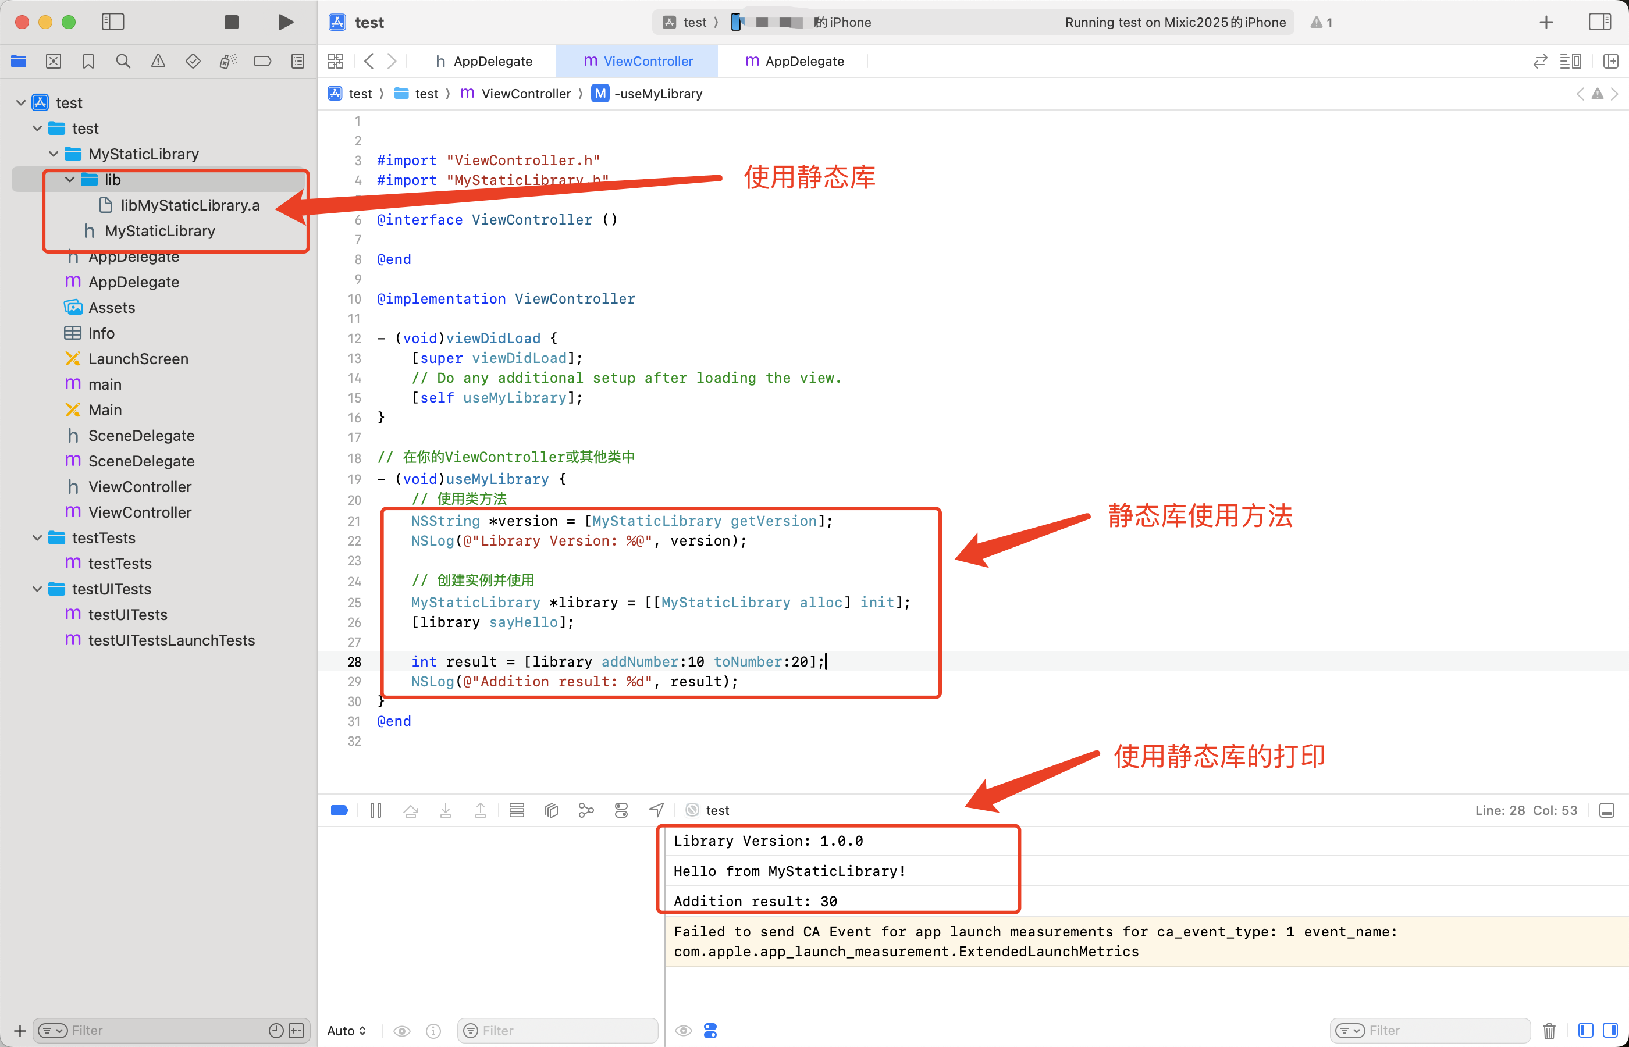
Task: Switch to the AppDelegate.m tab
Action: point(795,61)
